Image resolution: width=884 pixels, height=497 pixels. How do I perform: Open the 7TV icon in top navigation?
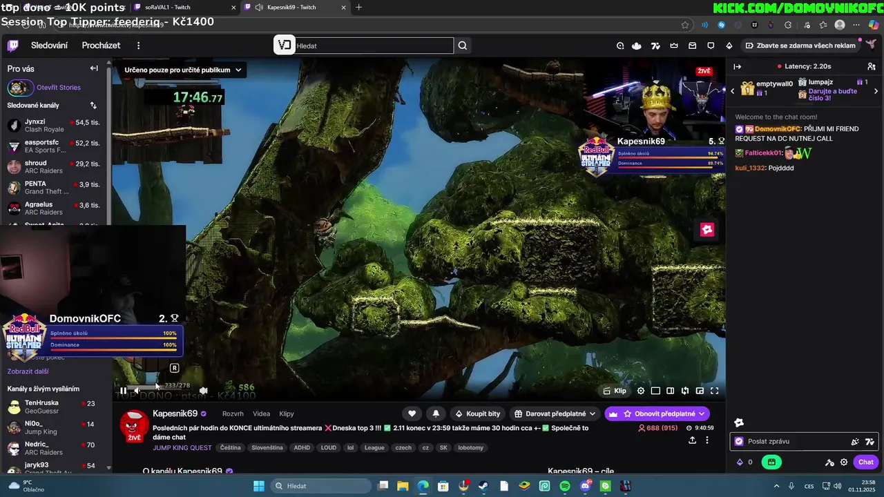point(655,46)
